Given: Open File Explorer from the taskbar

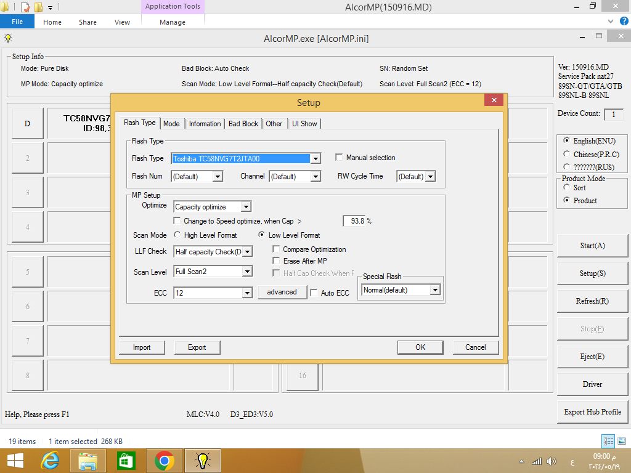Looking at the screenshot, I should (x=88, y=461).
